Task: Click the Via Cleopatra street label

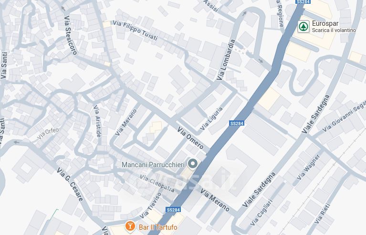Action: (157, 183)
